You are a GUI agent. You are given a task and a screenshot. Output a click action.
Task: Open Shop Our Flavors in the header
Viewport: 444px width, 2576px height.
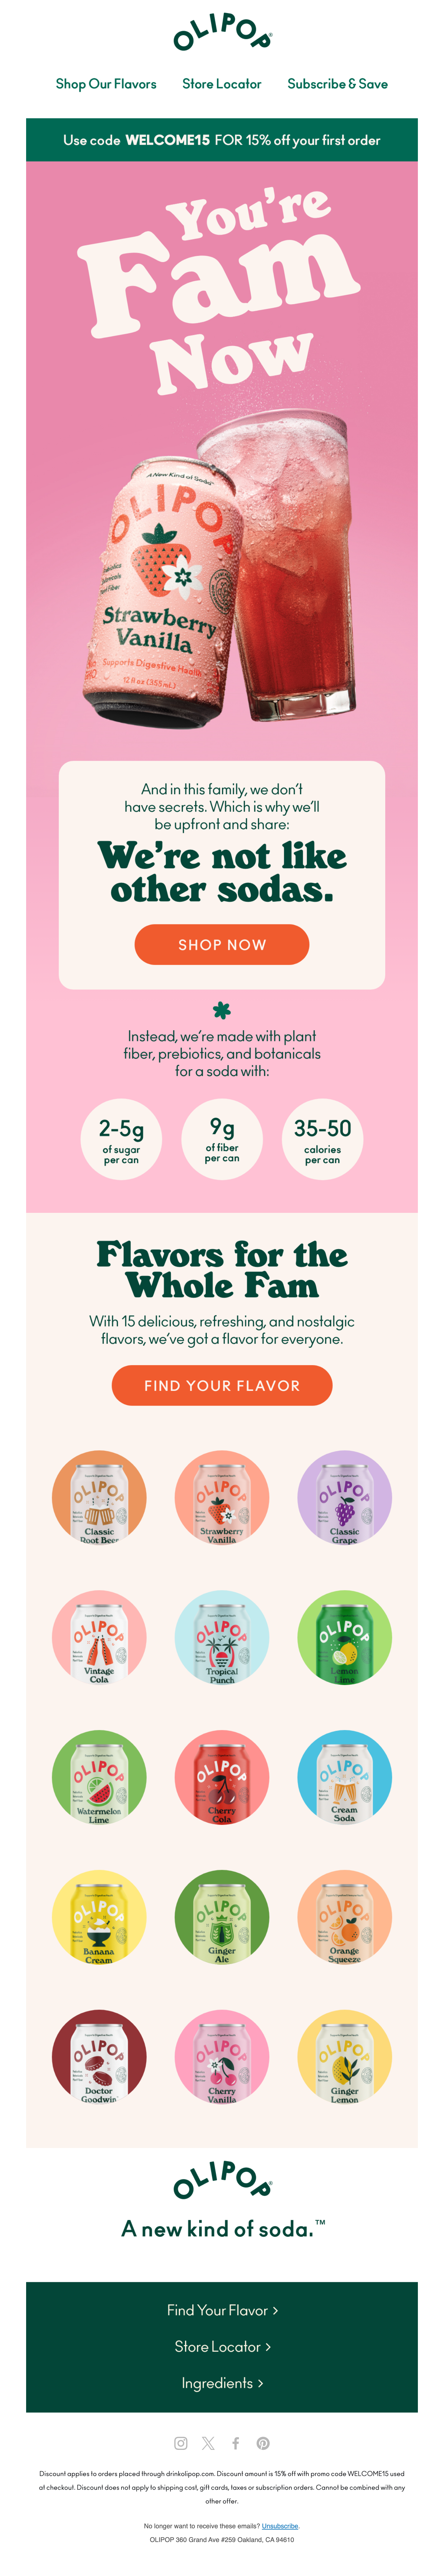coord(106,84)
